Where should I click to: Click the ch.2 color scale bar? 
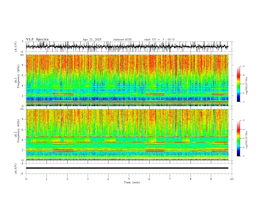[x=238, y=138]
